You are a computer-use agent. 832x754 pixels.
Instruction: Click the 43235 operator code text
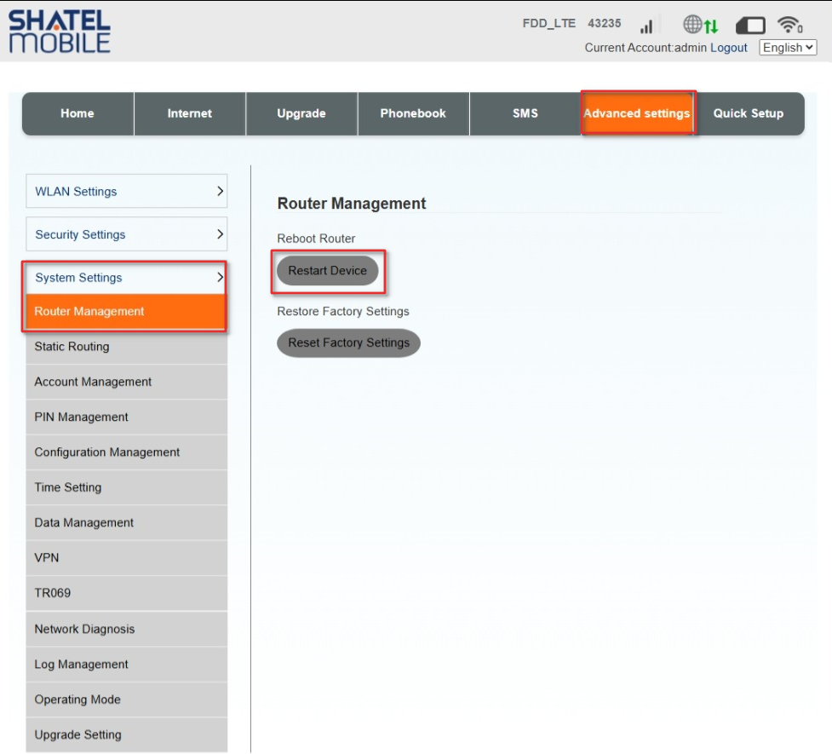604,23
